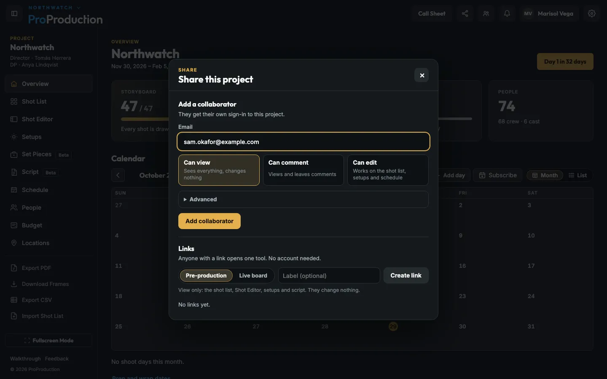Image resolution: width=607 pixels, height=379 pixels.
Task: Focus the collaborator Email field
Action: click(x=303, y=142)
